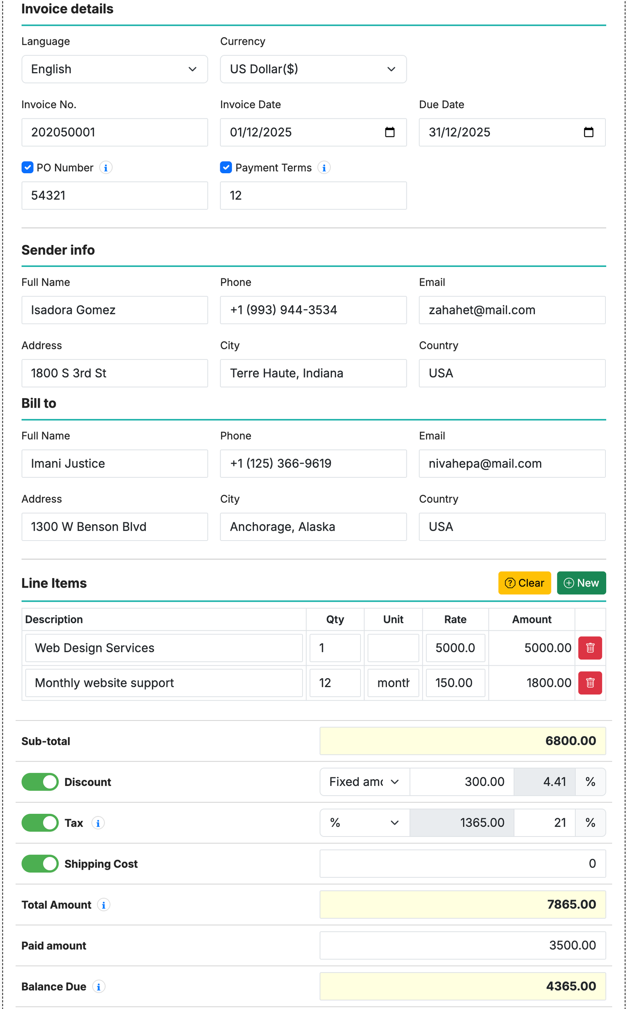Turn off the Shipping Cost toggle
627x1009 pixels.
point(40,864)
